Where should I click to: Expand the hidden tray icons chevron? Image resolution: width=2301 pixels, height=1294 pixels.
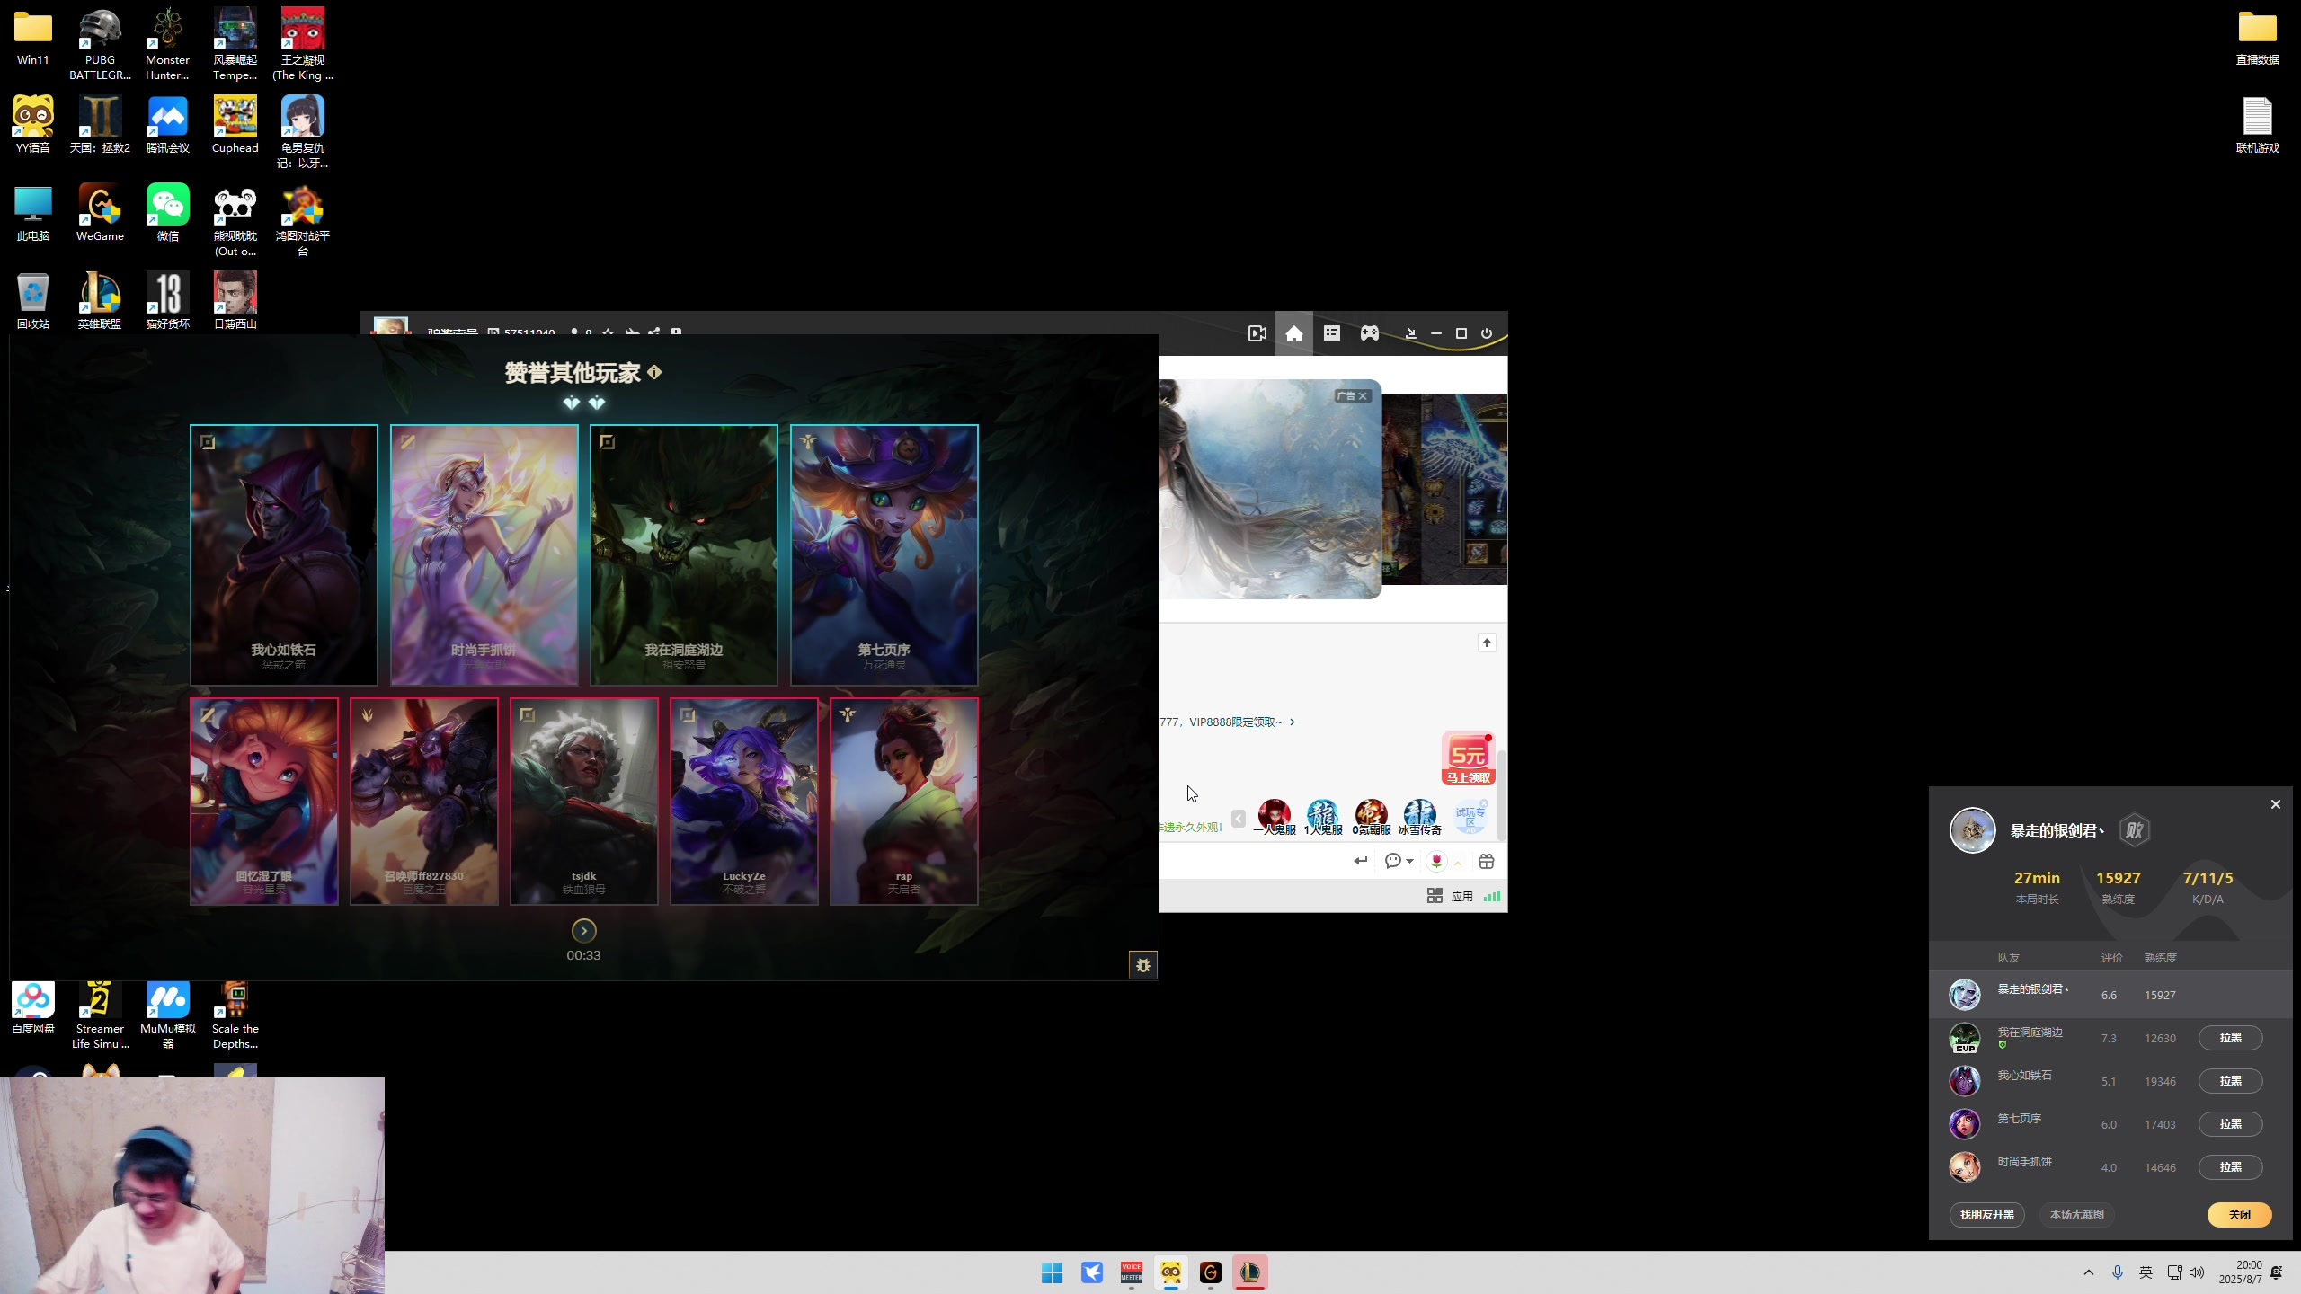coord(2089,1272)
